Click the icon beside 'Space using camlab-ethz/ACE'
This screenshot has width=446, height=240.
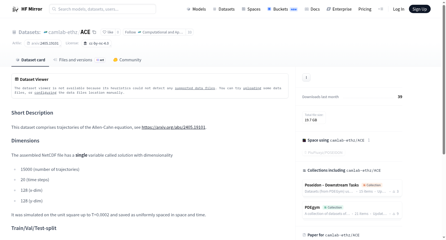click(304, 140)
